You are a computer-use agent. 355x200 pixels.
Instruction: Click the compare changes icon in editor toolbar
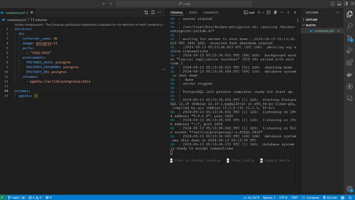click(146, 12)
